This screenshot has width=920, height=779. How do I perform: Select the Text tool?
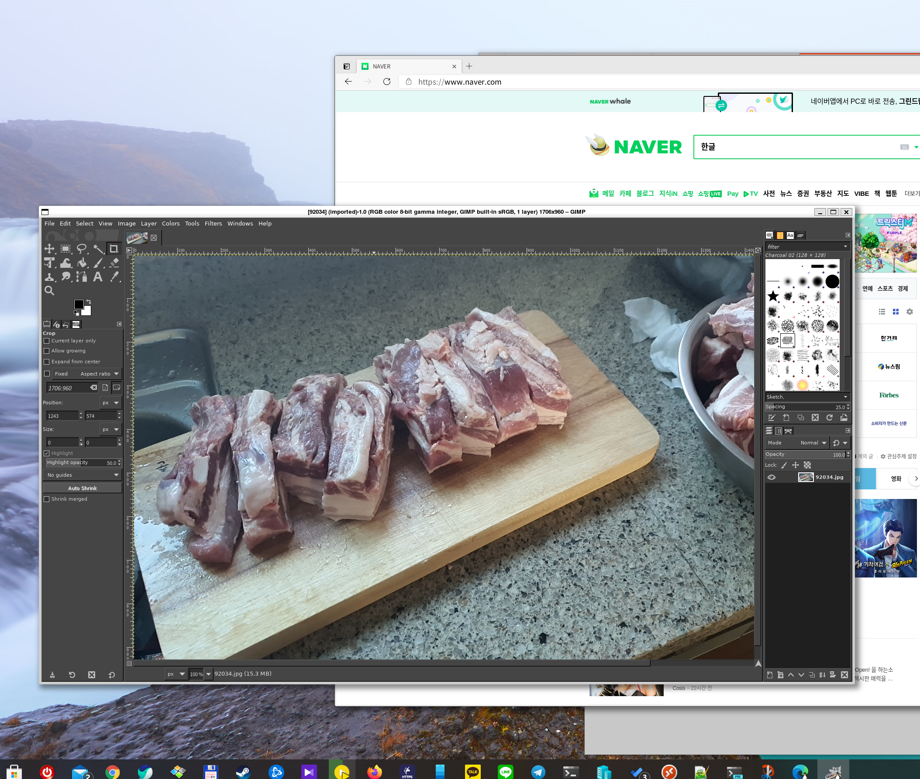click(98, 277)
